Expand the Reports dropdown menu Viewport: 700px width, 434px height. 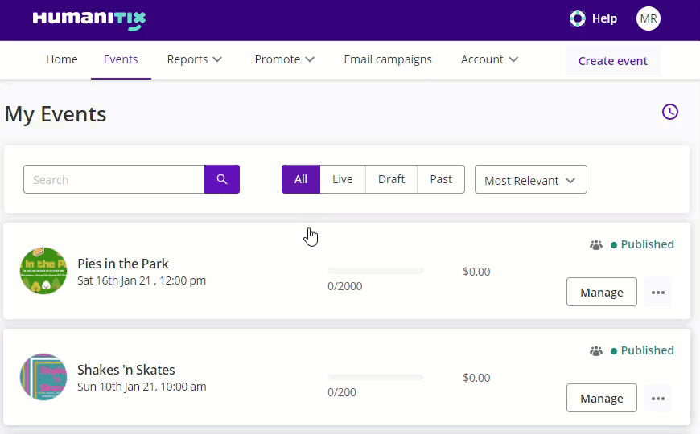pos(194,59)
